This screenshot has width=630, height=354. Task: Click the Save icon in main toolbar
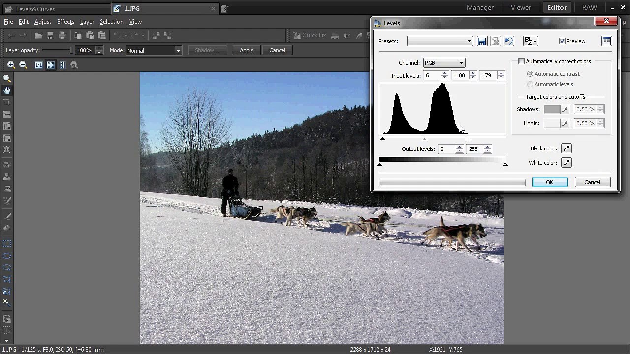[x=50, y=35]
